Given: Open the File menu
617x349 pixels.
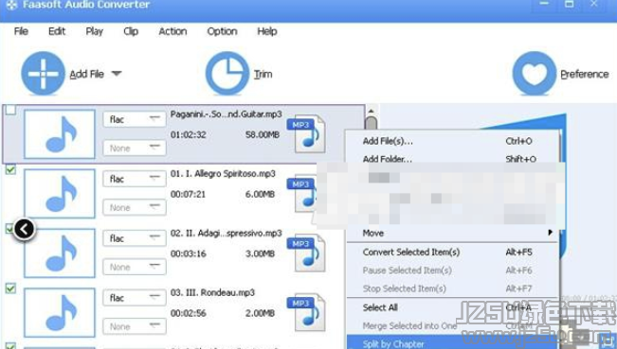Looking at the screenshot, I should tap(21, 31).
